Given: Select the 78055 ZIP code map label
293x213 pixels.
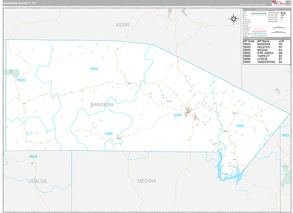Looking at the screenshot, I should point(94,69).
